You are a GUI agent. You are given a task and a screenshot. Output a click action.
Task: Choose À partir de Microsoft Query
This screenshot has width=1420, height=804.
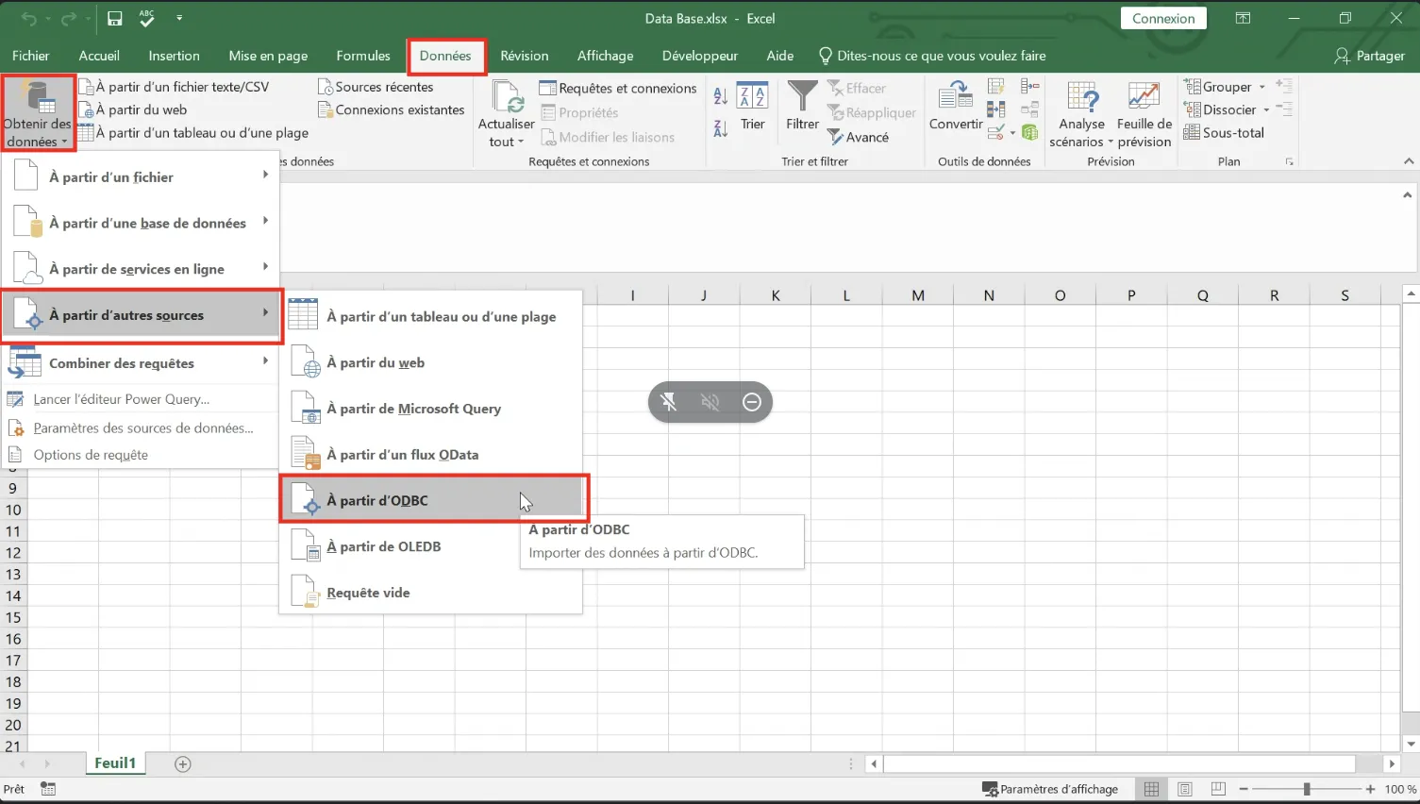(432, 409)
